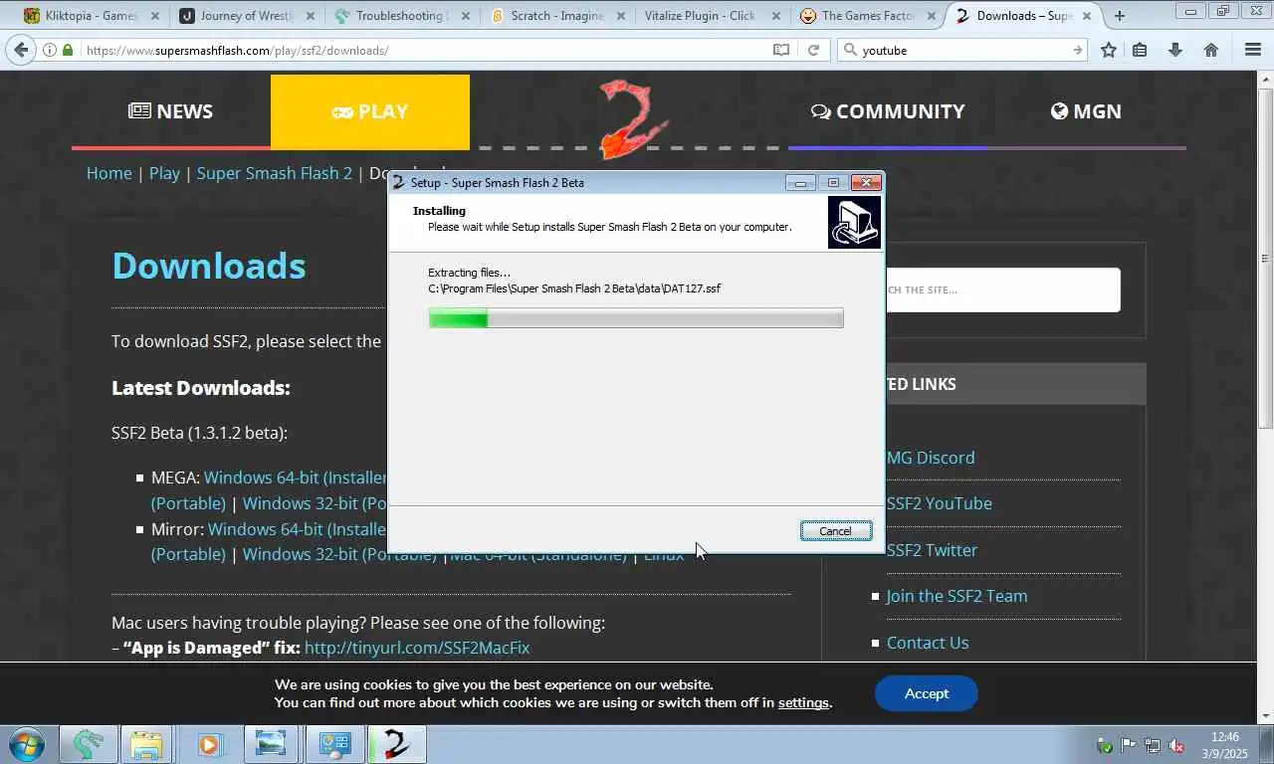
Task: Click the site search box
Action: tap(1002, 289)
